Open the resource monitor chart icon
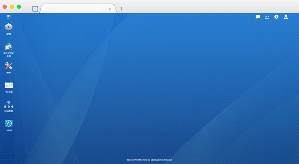Viewport: 299px width, 164px height. coord(267,17)
